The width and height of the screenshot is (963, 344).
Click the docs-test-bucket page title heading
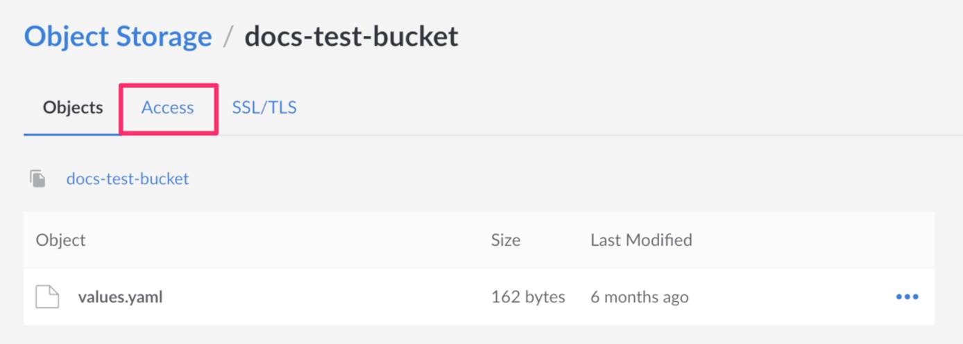[x=351, y=37]
